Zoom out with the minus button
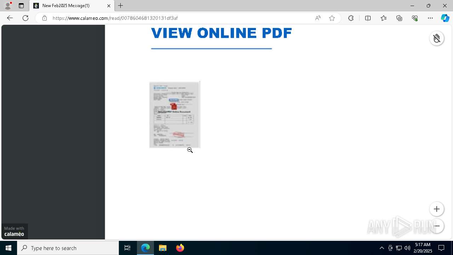This screenshot has width=453, height=255. pyautogui.click(x=437, y=226)
